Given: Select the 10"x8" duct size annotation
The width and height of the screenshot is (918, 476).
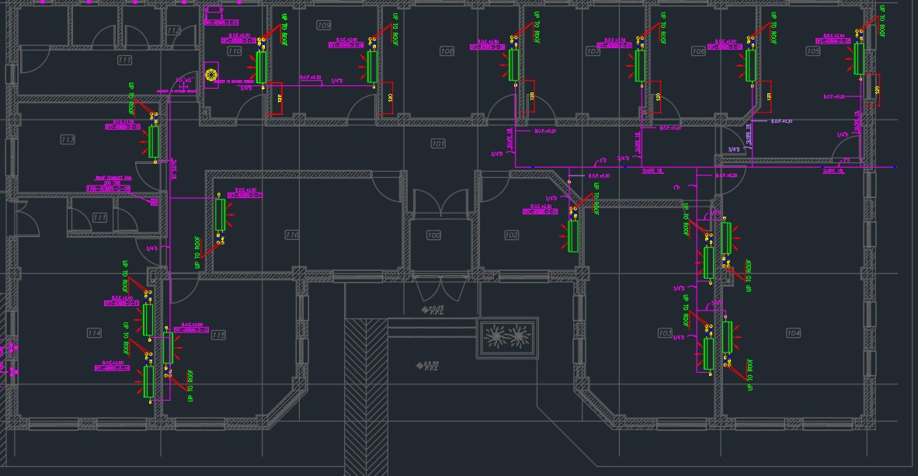Looking at the screenshot, I should 183,80.
